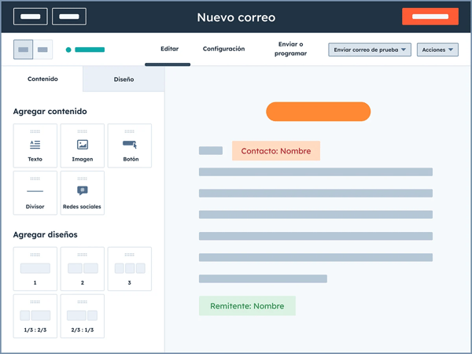The width and height of the screenshot is (472, 354).
Task: Select the Botón content block
Action: (130, 146)
